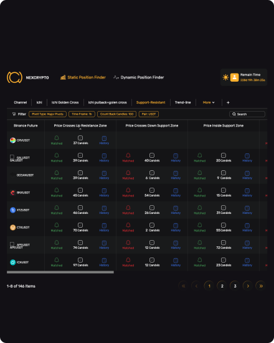
Task: Click the Search input field
Action: [247, 114]
